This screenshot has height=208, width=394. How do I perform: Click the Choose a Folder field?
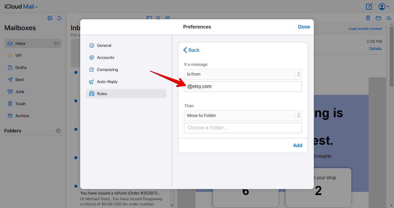point(243,128)
